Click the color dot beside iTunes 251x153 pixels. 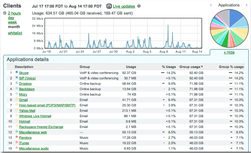point(17,142)
